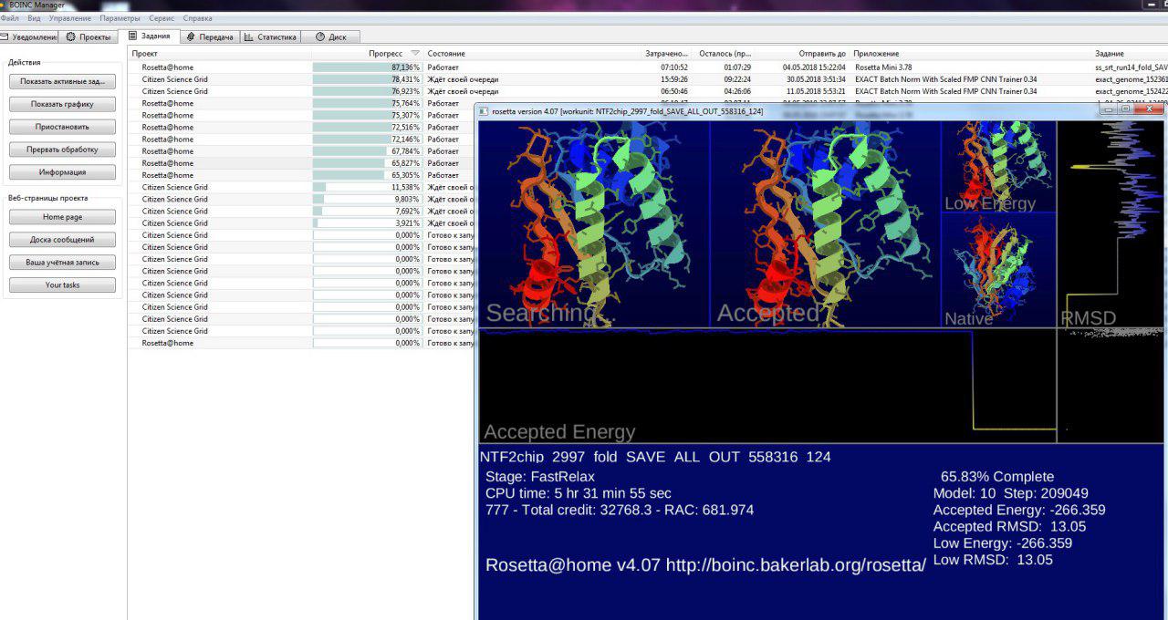Switch to the Уведомления tab
This screenshot has width=1168, height=620.
click(29, 37)
